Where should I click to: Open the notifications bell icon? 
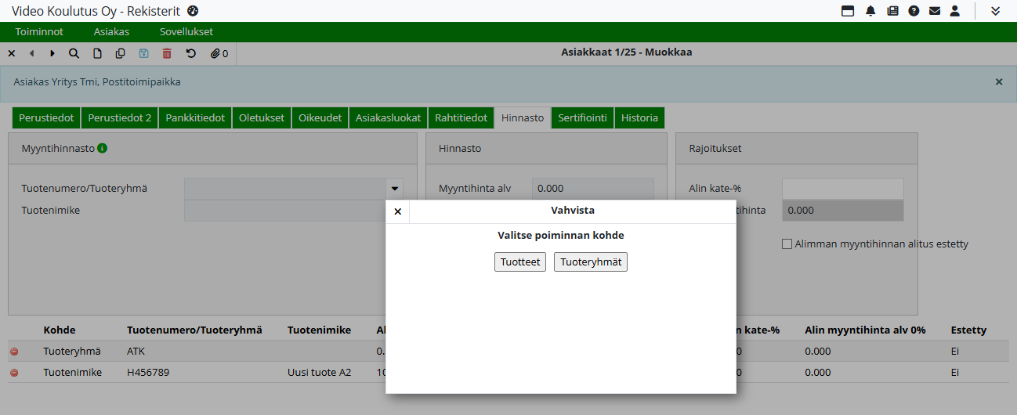coord(870,11)
